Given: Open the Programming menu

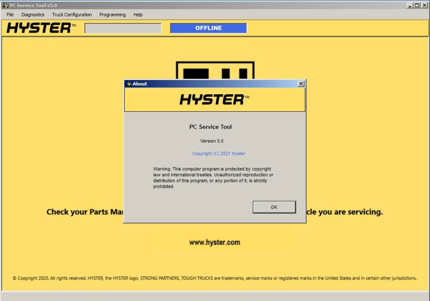Looking at the screenshot, I should [x=113, y=15].
